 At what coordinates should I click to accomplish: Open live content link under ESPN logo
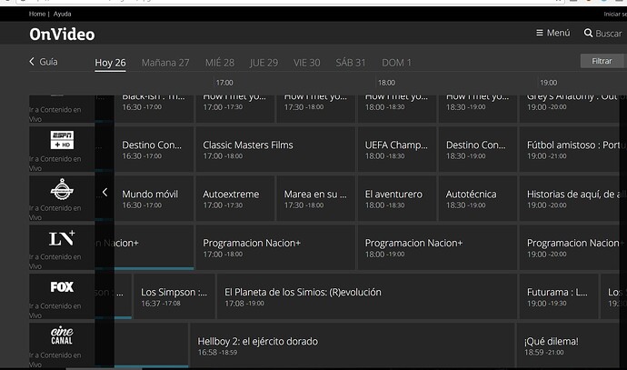click(55, 164)
